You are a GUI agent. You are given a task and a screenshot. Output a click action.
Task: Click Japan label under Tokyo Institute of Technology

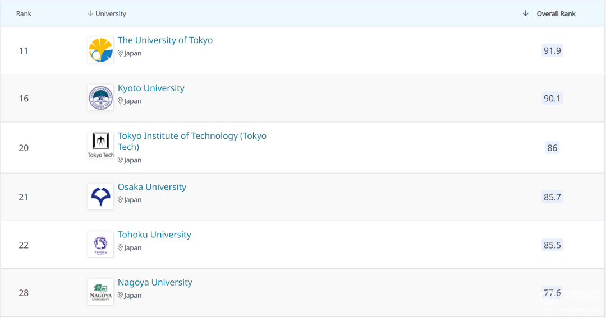tap(133, 160)
